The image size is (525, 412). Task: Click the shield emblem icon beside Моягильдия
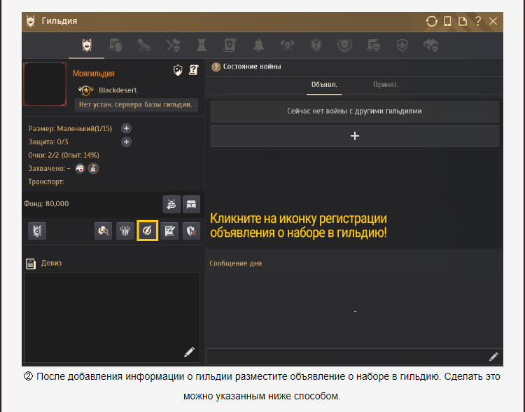[178, 70]
